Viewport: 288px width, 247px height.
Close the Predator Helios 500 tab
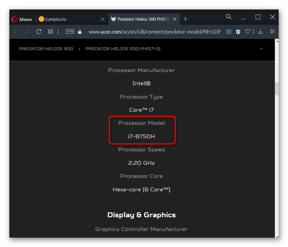174,19
